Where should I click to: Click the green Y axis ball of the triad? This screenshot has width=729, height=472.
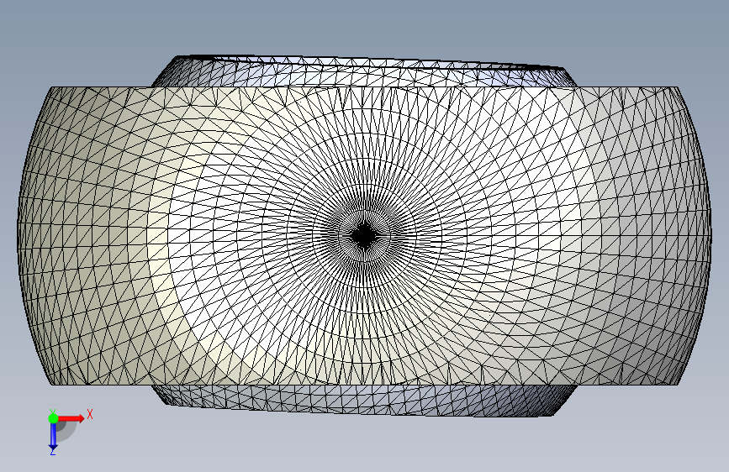tap(53, 418)
